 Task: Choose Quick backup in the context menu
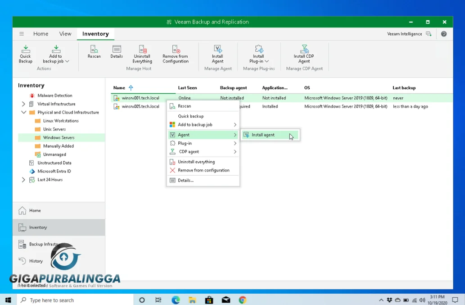203,116
